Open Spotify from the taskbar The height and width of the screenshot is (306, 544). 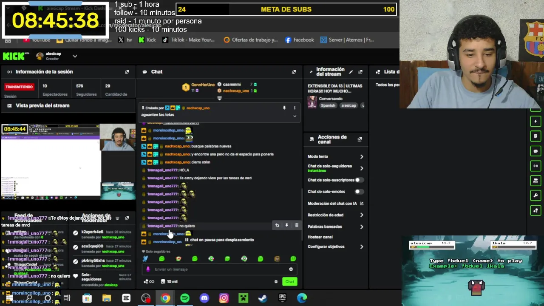[185, 298]
